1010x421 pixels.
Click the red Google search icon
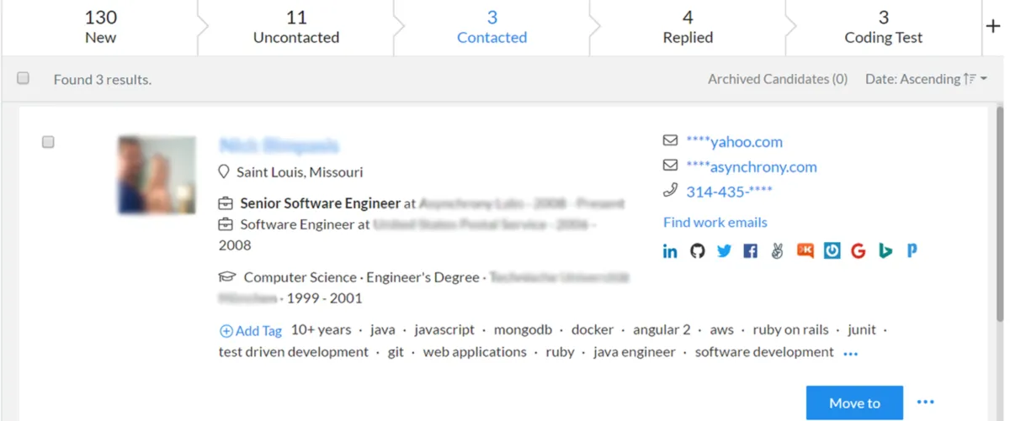(858, 251)
